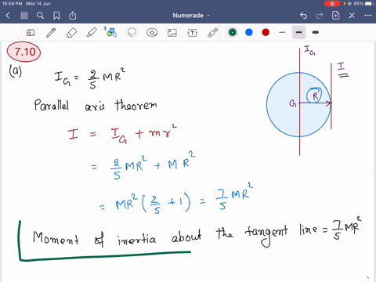This screenshot has height=282, width=376.
Task: Select the Highlighter tool
Action: click(x=92, y=33)
